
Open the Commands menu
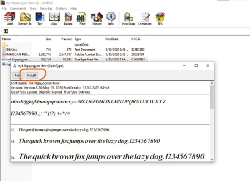point(18,9)
